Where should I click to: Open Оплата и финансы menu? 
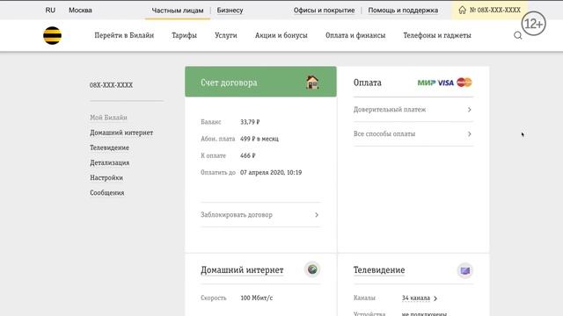point(355,35)
